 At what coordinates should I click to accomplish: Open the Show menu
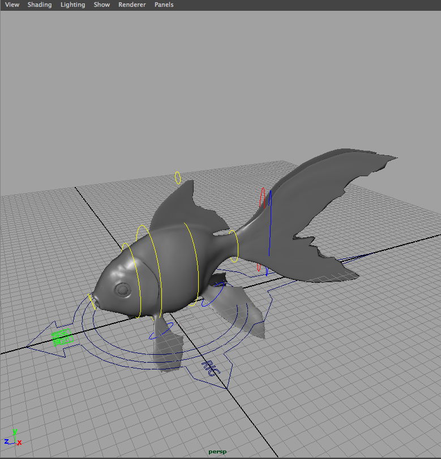[x=102, y=5]
